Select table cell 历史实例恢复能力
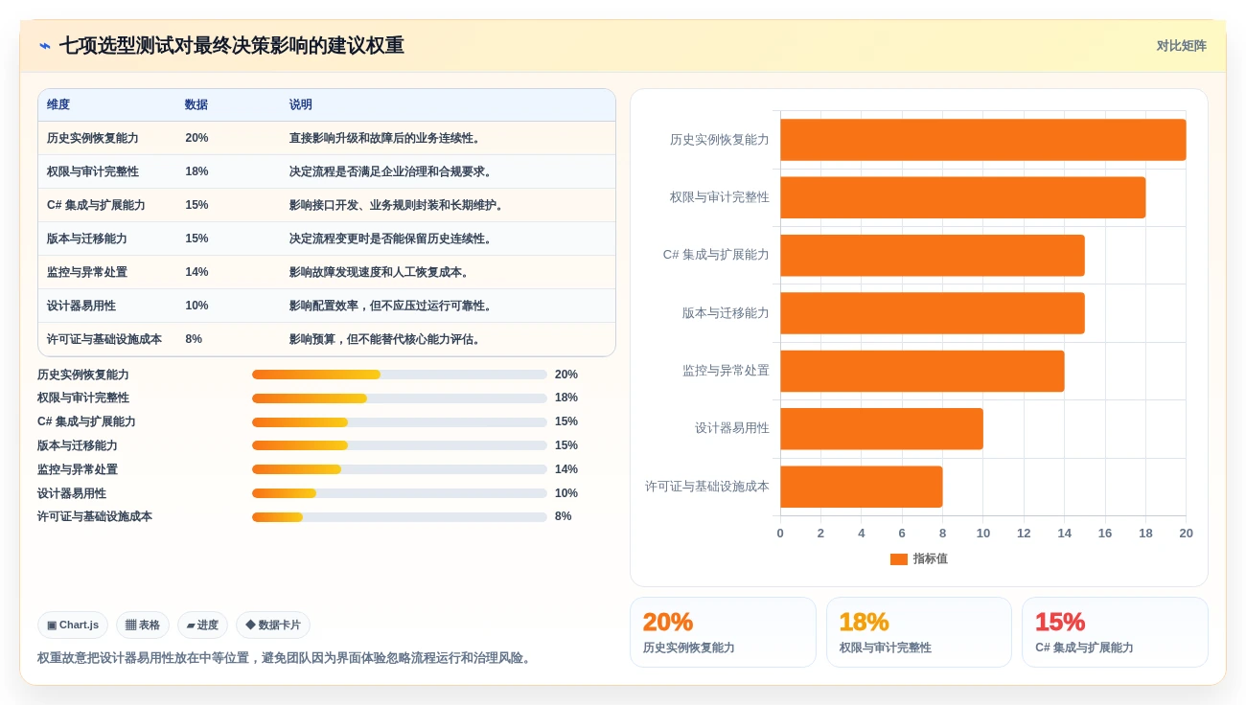 pos(93,138)
